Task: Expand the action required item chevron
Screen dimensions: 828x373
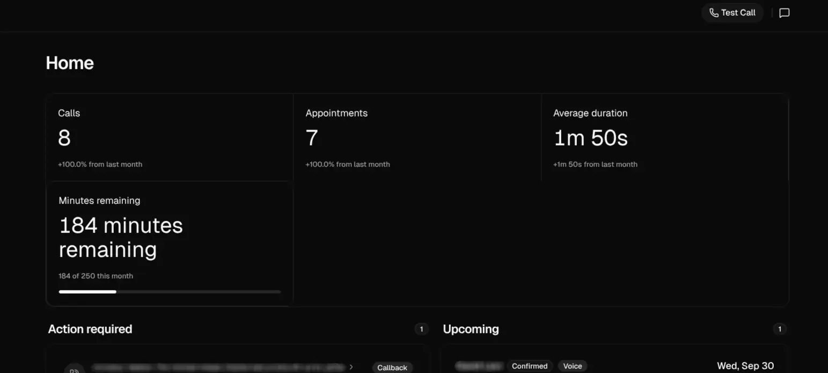Action: tap(351, 367)
